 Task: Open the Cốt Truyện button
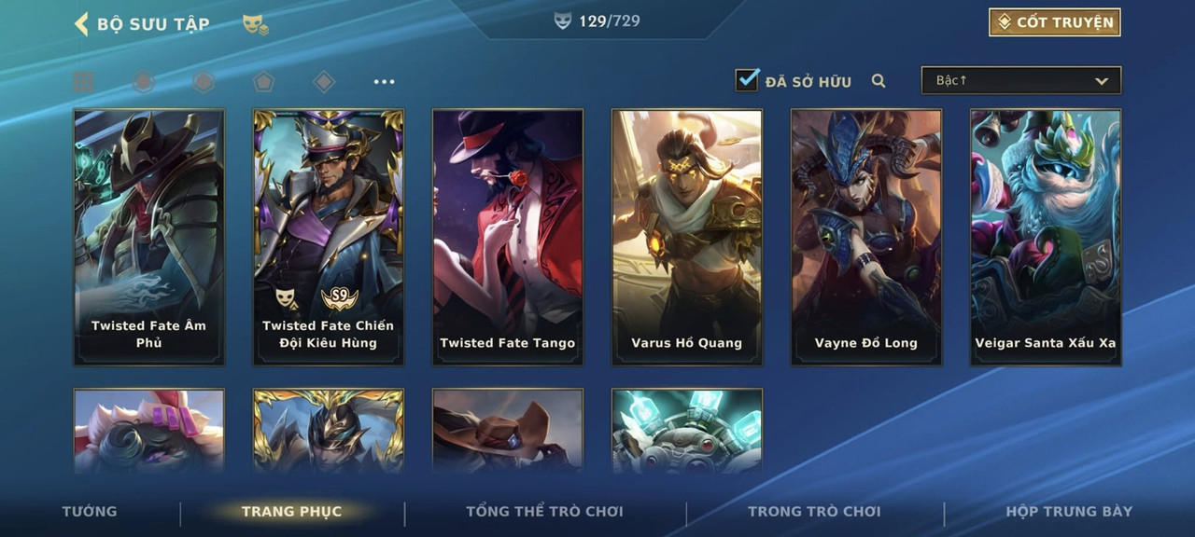(1055, 22)
